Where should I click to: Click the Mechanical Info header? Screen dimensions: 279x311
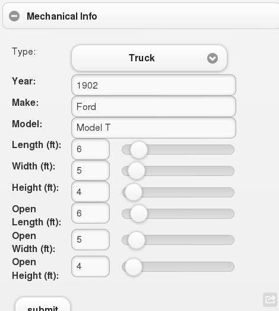tap(141, 16)
